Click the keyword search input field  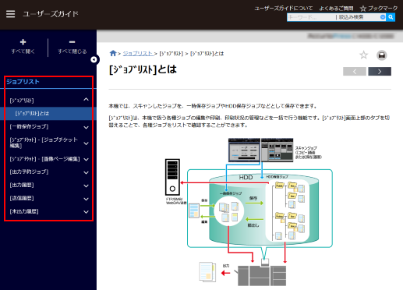click(x=311, y=17)
